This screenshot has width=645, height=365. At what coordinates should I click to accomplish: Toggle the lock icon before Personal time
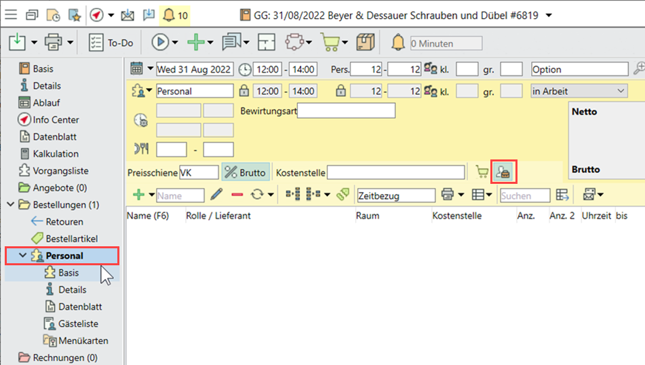[x=244, y=91]
